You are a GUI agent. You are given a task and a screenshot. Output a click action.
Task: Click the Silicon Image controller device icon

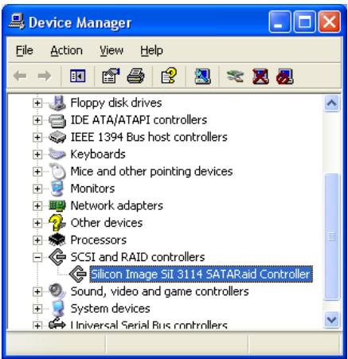point(77,274)
